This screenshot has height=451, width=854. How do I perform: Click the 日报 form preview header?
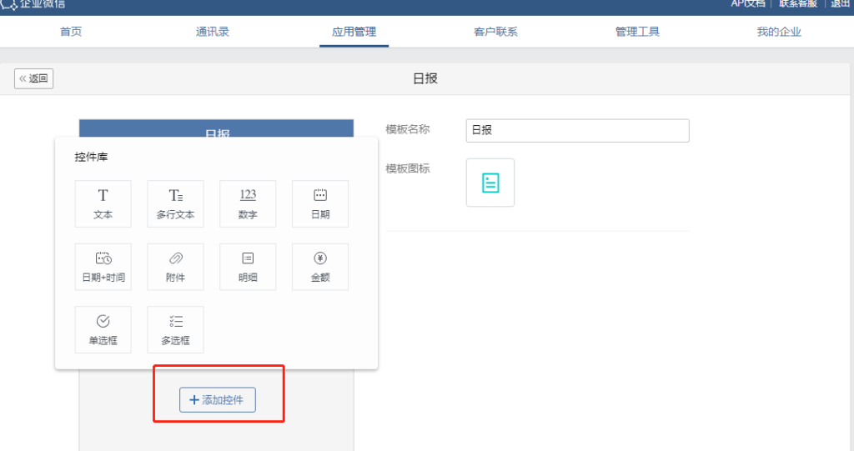pyautogui.click(x=216, y=128)
